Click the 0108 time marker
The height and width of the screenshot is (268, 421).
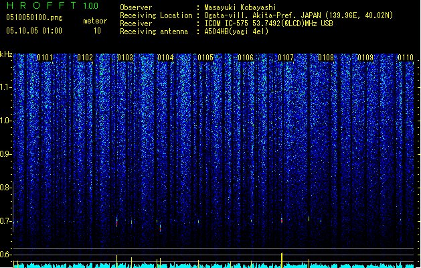pyautogui.click(x=326, y=58)
